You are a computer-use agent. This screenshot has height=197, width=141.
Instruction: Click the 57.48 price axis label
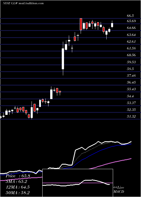(x=131, y=75)
